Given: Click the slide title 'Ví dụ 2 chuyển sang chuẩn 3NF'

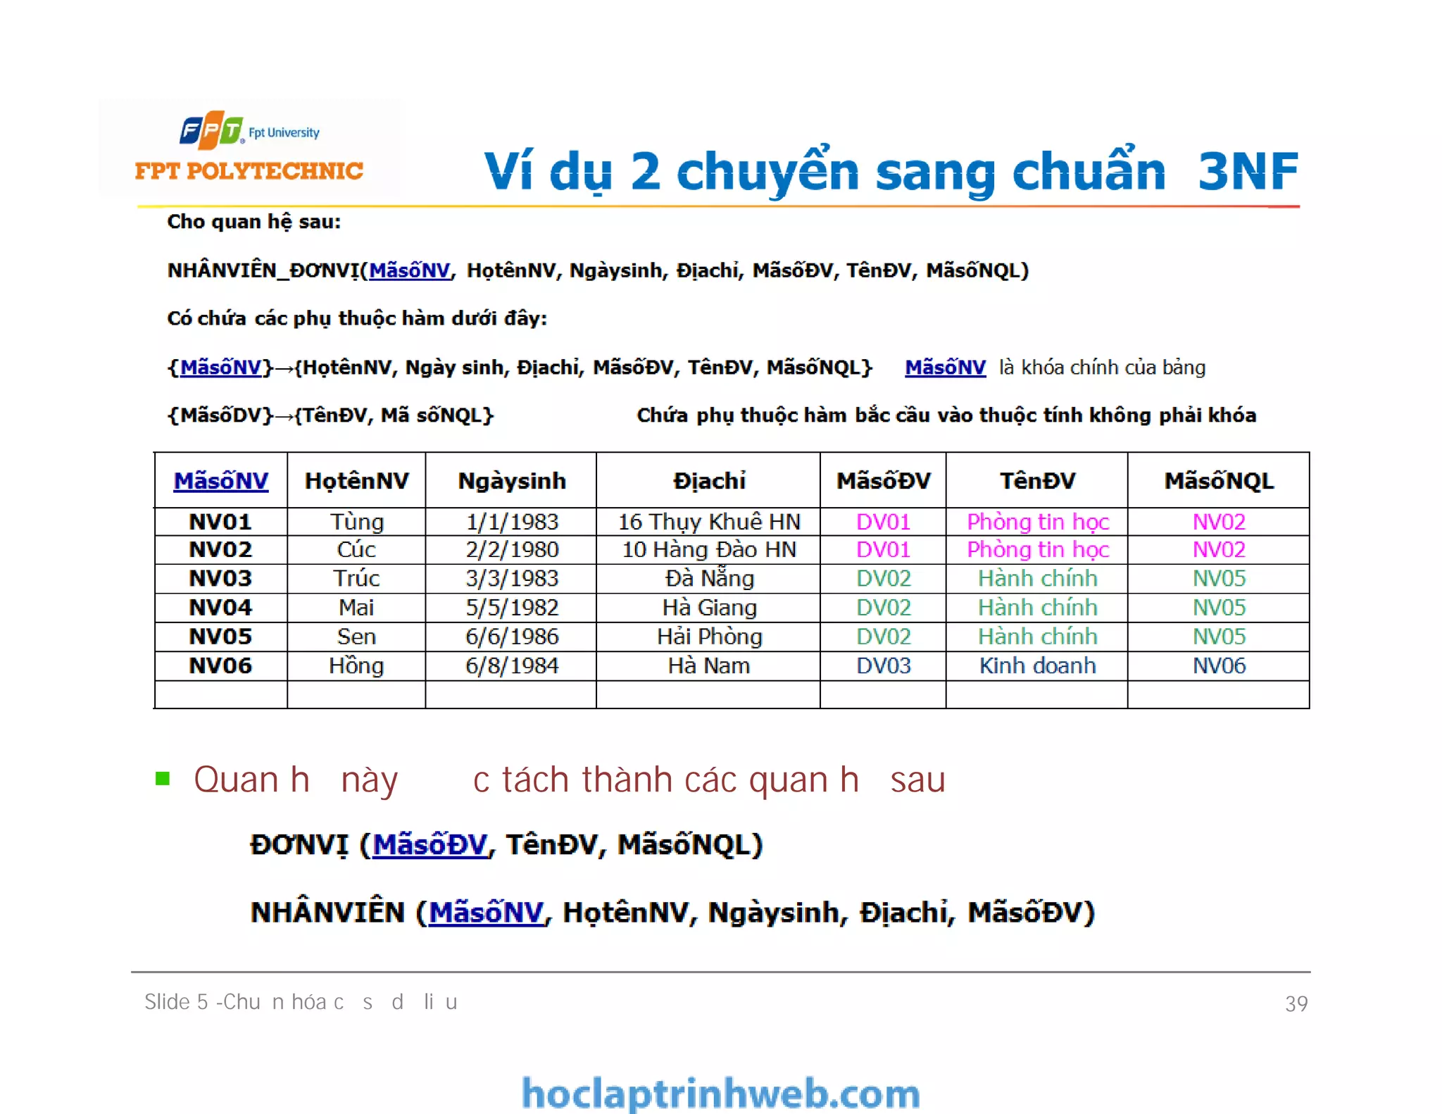Looking at the screenshot, I should (x=891, y=171).
